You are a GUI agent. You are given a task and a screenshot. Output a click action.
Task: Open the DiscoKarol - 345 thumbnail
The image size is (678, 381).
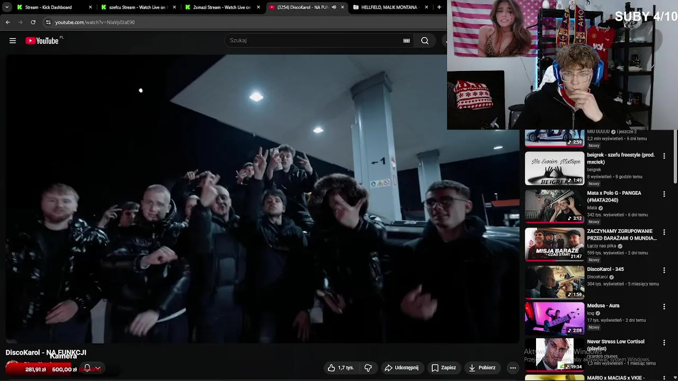point(555,283)
